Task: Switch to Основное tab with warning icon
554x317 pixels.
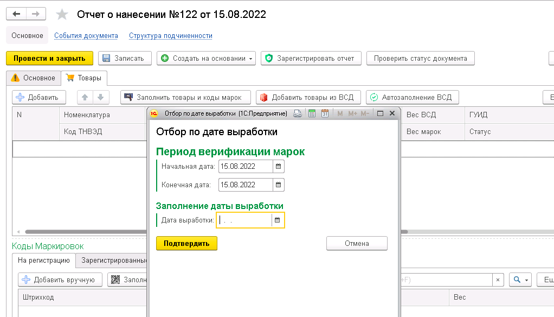Action: (x=34, y=78)
